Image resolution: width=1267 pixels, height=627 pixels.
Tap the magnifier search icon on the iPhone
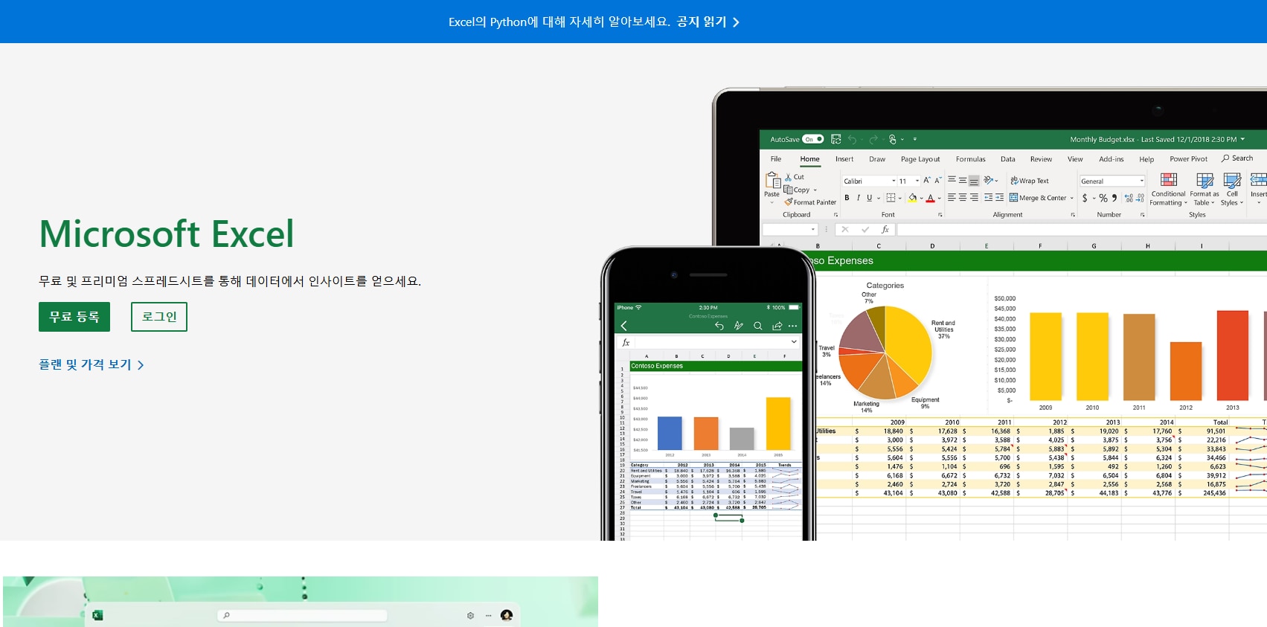757,326
